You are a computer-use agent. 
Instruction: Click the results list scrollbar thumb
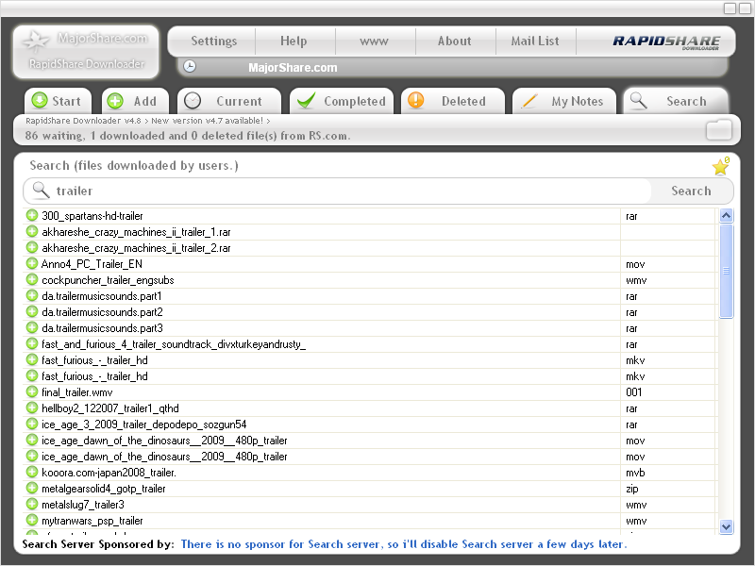(726, 271)
